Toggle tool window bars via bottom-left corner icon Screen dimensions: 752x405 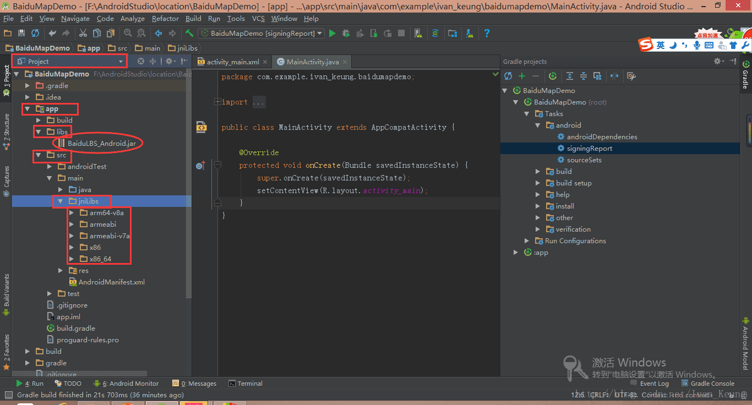tap(8, 395)
